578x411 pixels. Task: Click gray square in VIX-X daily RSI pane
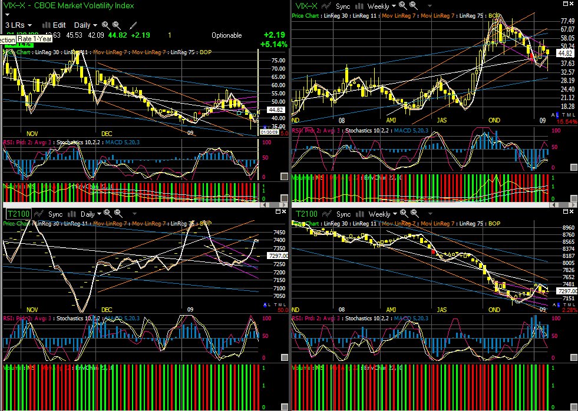coord(284,177)
